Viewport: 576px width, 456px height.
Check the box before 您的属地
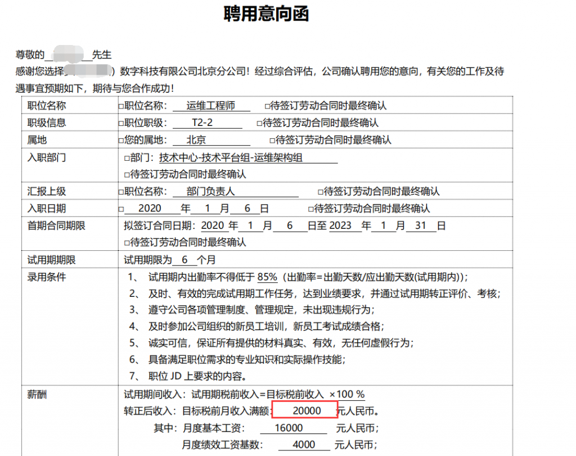(x=121, y=141)
